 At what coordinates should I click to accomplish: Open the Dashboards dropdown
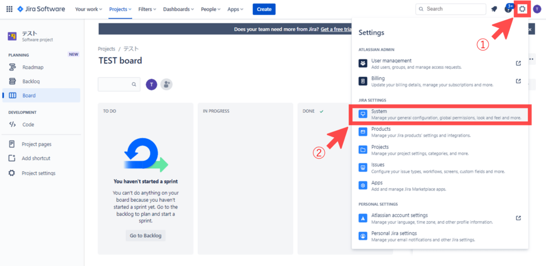[x=178, y=9]
